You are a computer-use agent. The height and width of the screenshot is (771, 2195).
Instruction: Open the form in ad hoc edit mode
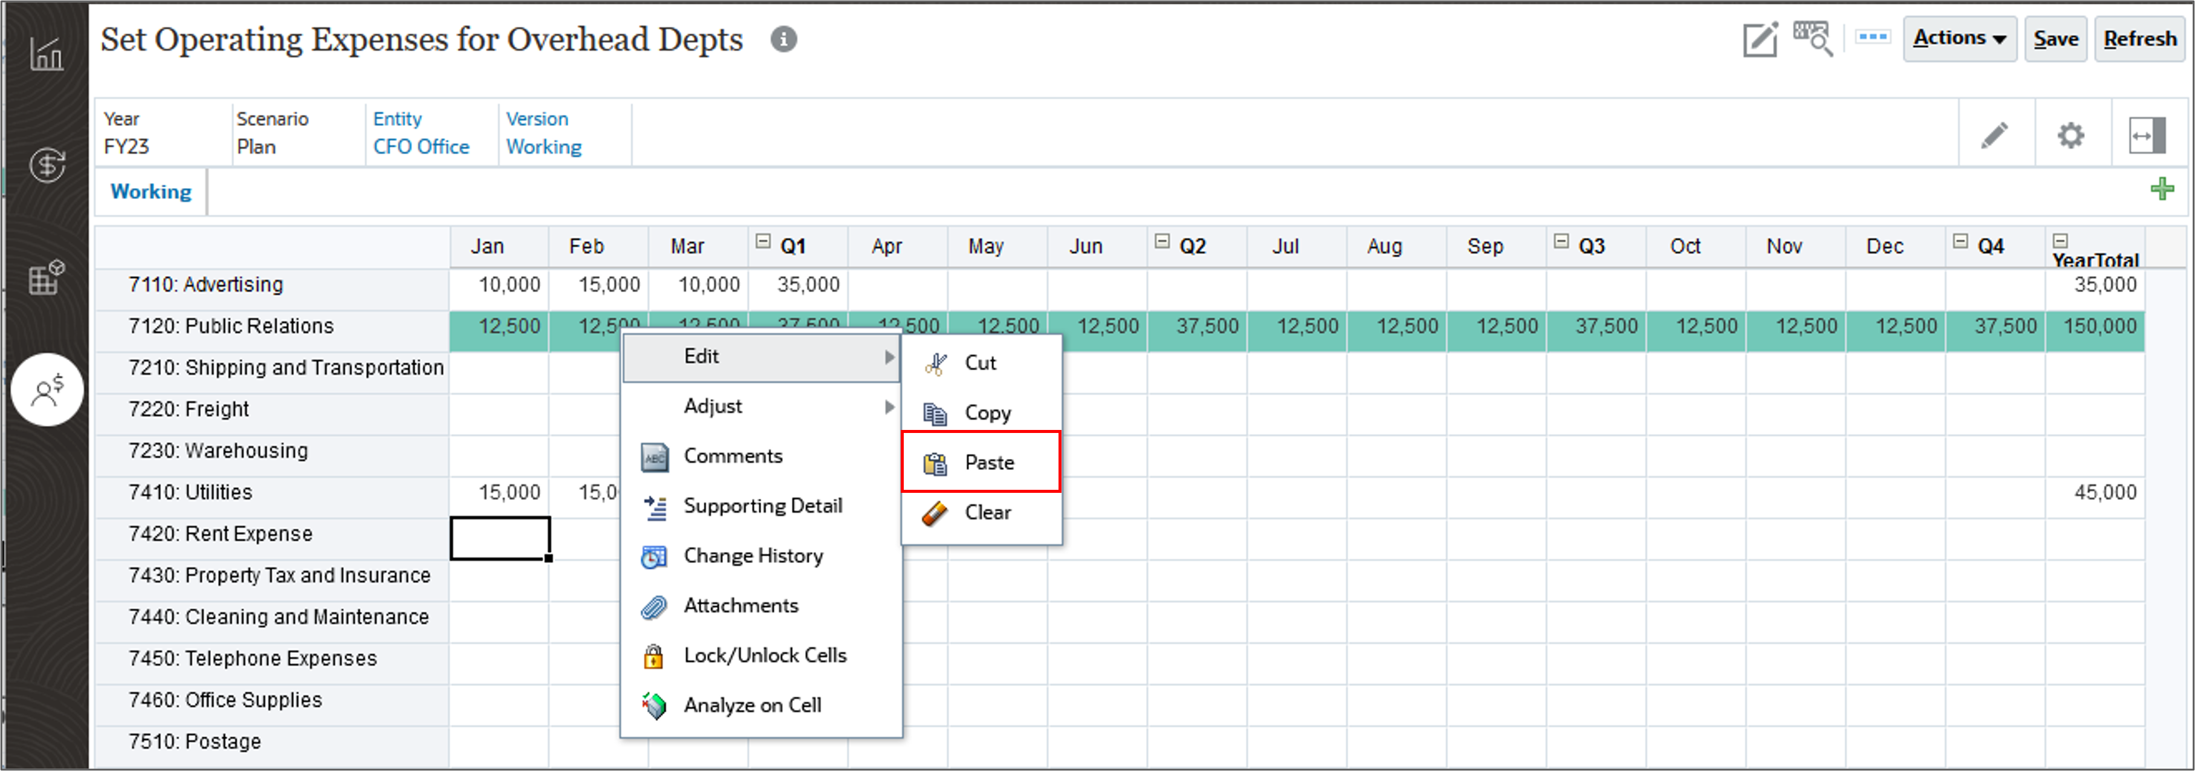(x=1760, y=38)
